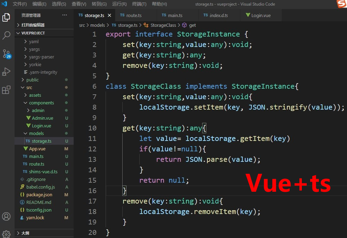Click the yarn icon beside yarn.lock
This screenshot has height=238, width=347.
pos(22,217)
